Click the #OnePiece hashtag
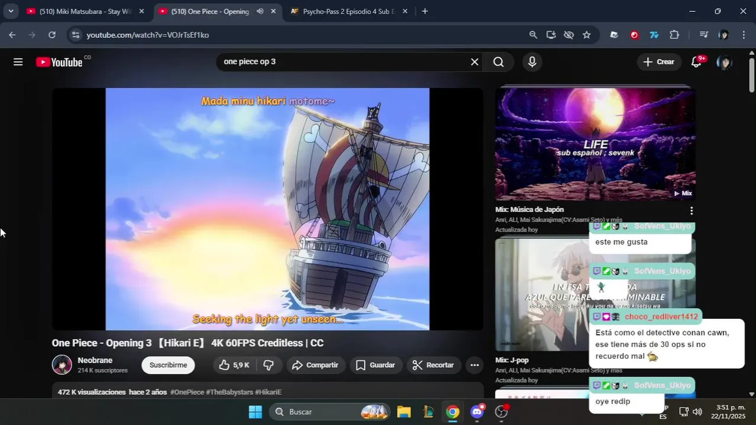Image resolution: width=756 pixels, height=425 pixels. pos(187,392)
